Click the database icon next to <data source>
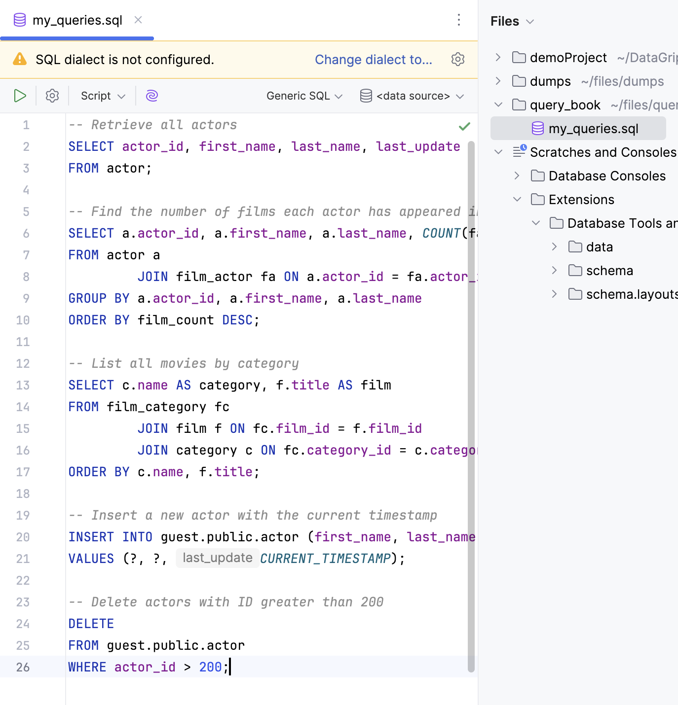The image size is (678, 705). (x=366, y=96)
